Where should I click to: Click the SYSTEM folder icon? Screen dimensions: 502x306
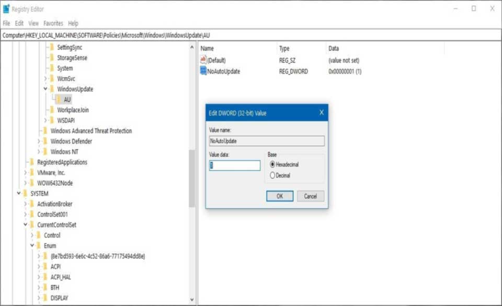click(x=25, y=193)
